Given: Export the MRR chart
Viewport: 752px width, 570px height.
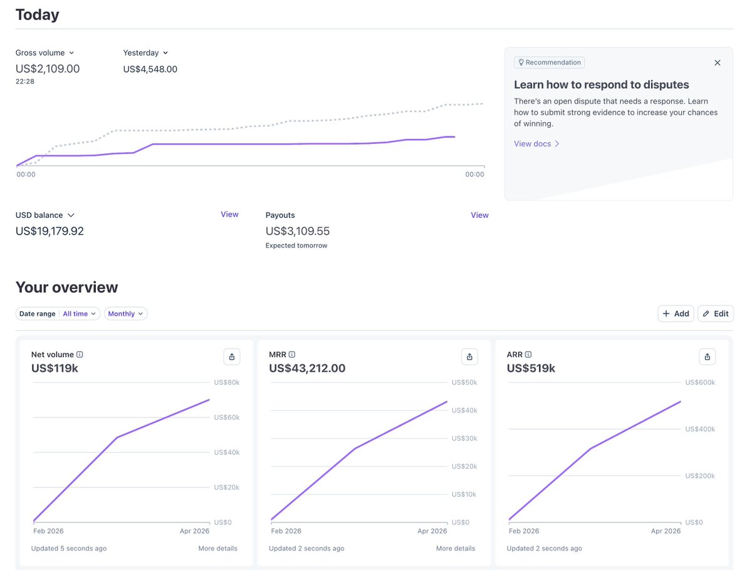Looking at the screenshot, I should [x=469, y=357].
